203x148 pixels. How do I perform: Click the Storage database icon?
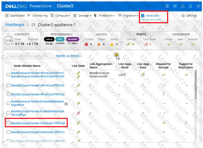pyautogui.click(x=75, y=16)
